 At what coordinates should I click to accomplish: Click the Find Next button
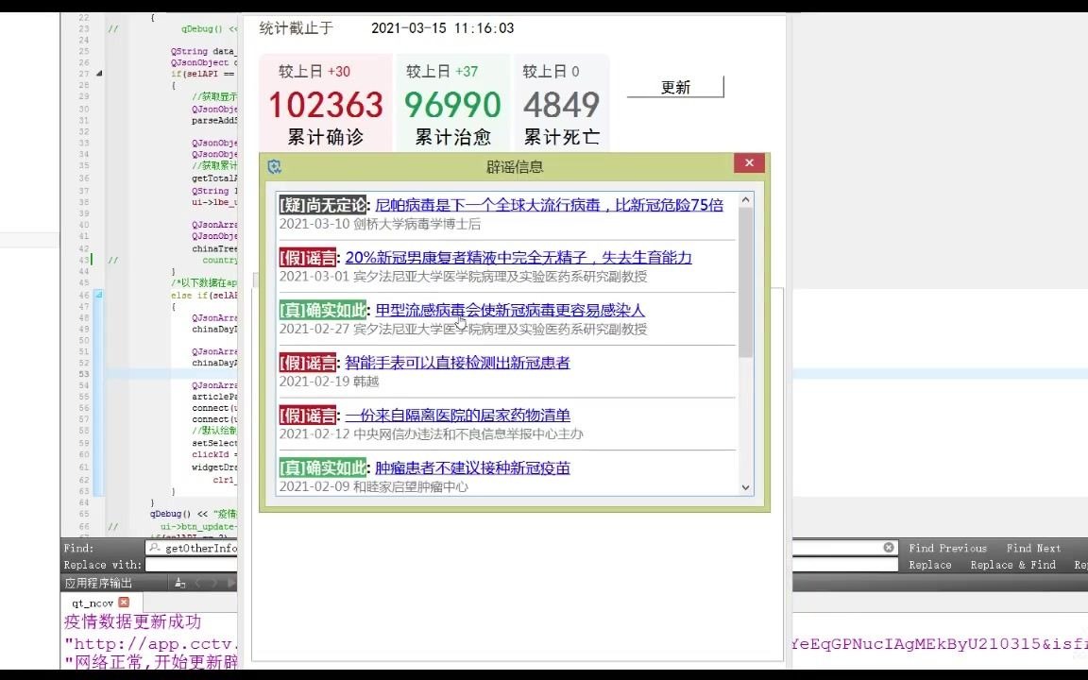(1032, 548)
